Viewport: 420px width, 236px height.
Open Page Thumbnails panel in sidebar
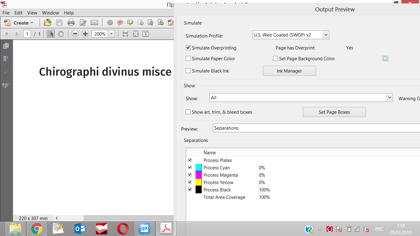[6, 46]
